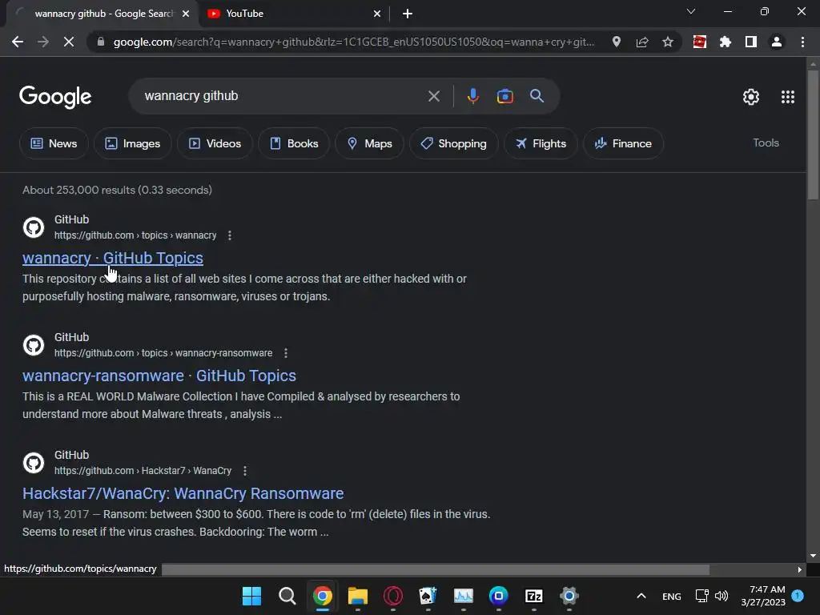Filter results by Videos
Viewport: 820px width, 615px height.
pos(215,143)
